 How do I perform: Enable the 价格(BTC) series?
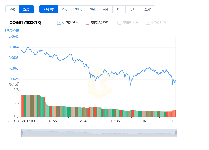tap(148, 23)
